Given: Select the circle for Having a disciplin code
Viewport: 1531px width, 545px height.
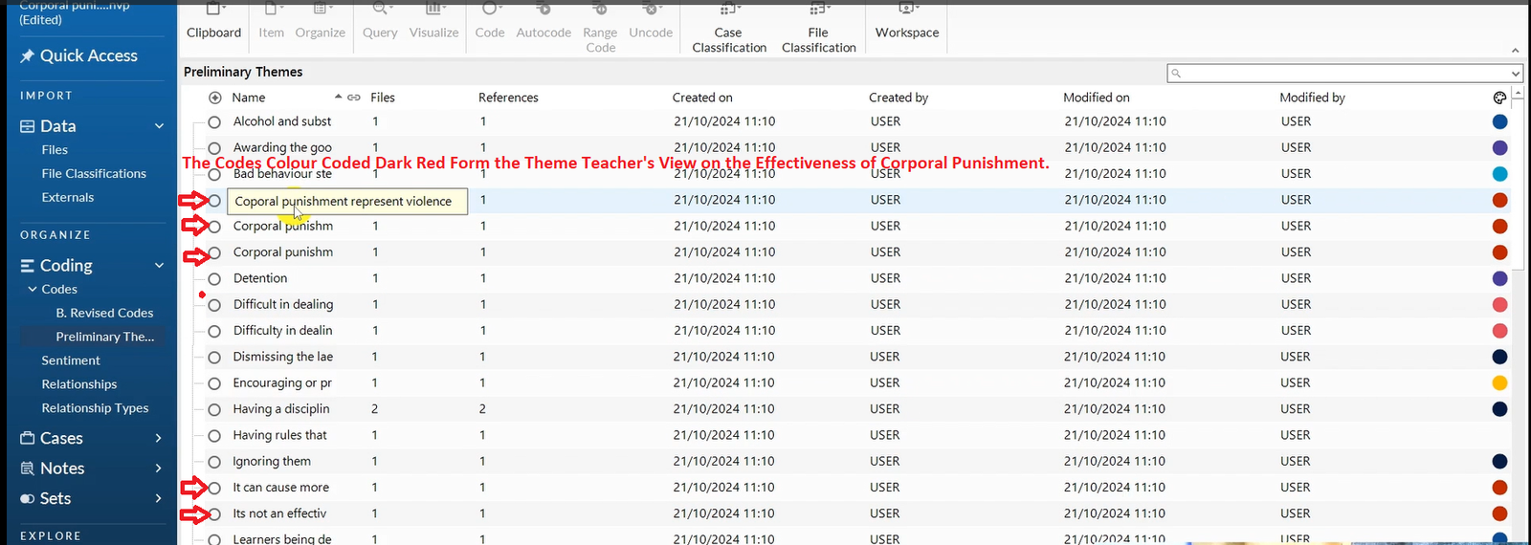Looking at the screenshot, I should point(214,409).
